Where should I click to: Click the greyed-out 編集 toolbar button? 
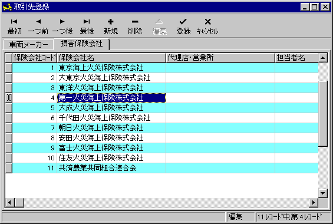[x=159, y=27]
